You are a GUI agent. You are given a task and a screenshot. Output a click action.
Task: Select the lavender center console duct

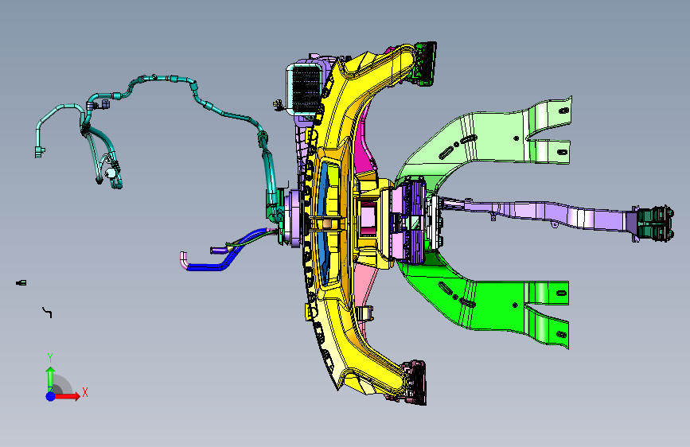point(537,213)
